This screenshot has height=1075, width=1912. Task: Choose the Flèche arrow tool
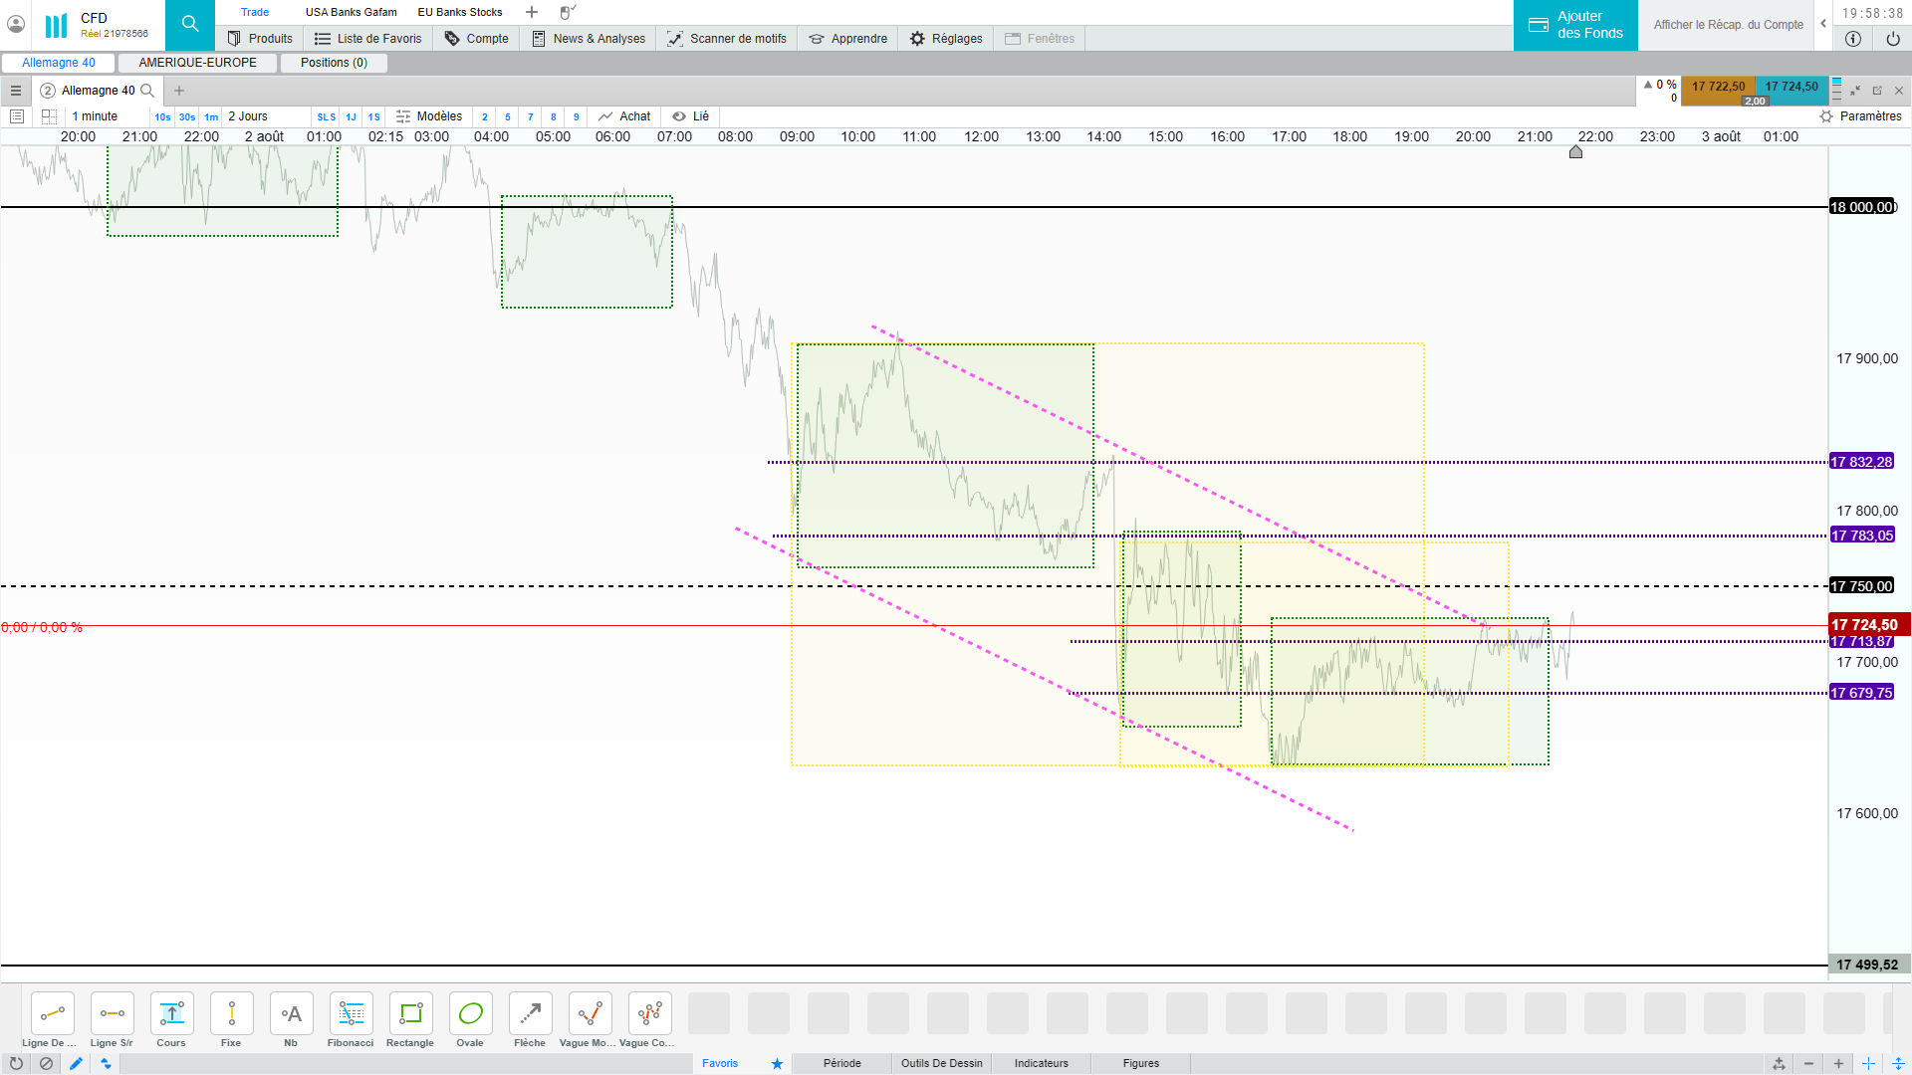(x=530, y=1014)
